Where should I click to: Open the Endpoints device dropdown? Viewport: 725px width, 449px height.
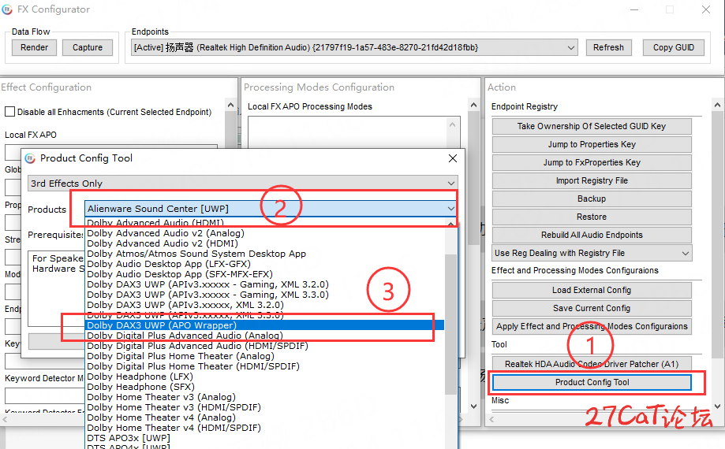coord(354,47)
